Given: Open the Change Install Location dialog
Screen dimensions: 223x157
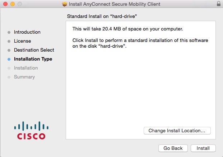Looking at the screenshot, I should (177, 131).
